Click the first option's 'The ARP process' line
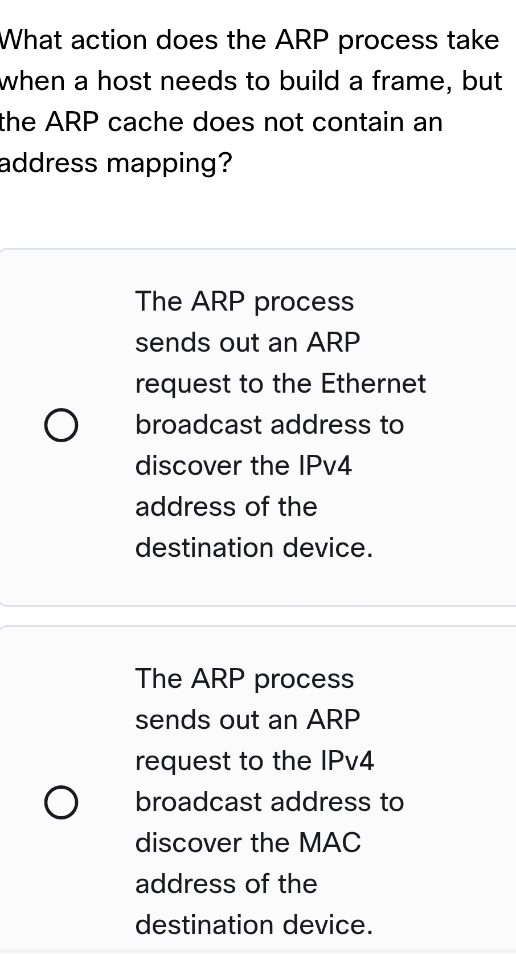Screen dimensions: 516x954 (244, 301)
